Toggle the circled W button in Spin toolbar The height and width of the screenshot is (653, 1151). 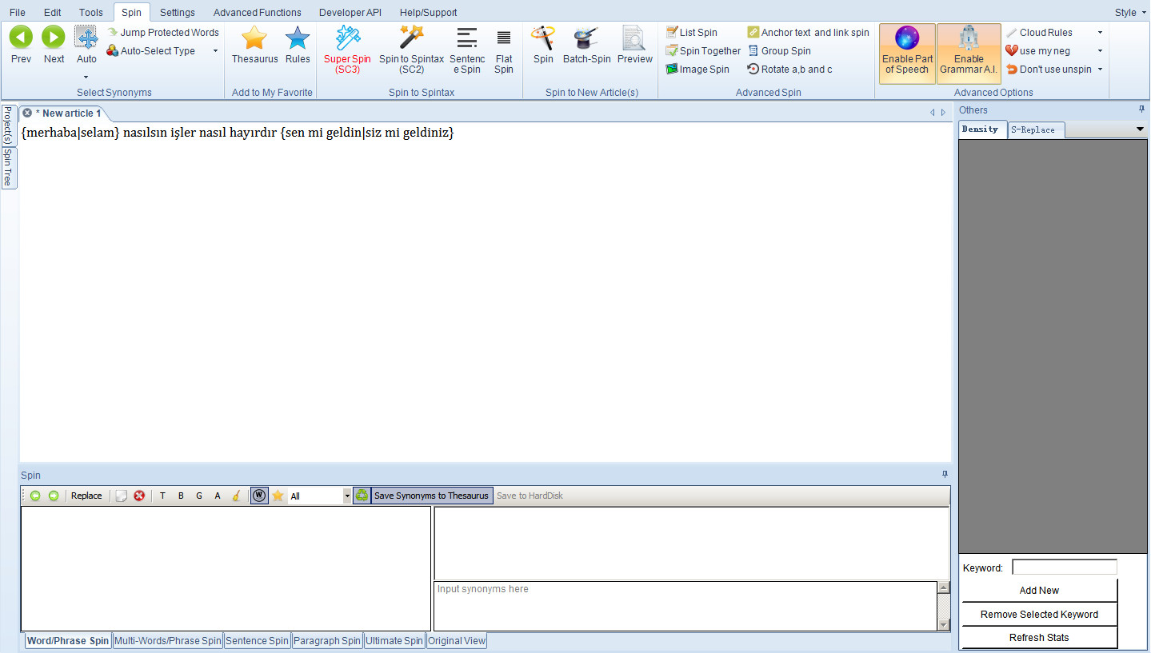259,496
